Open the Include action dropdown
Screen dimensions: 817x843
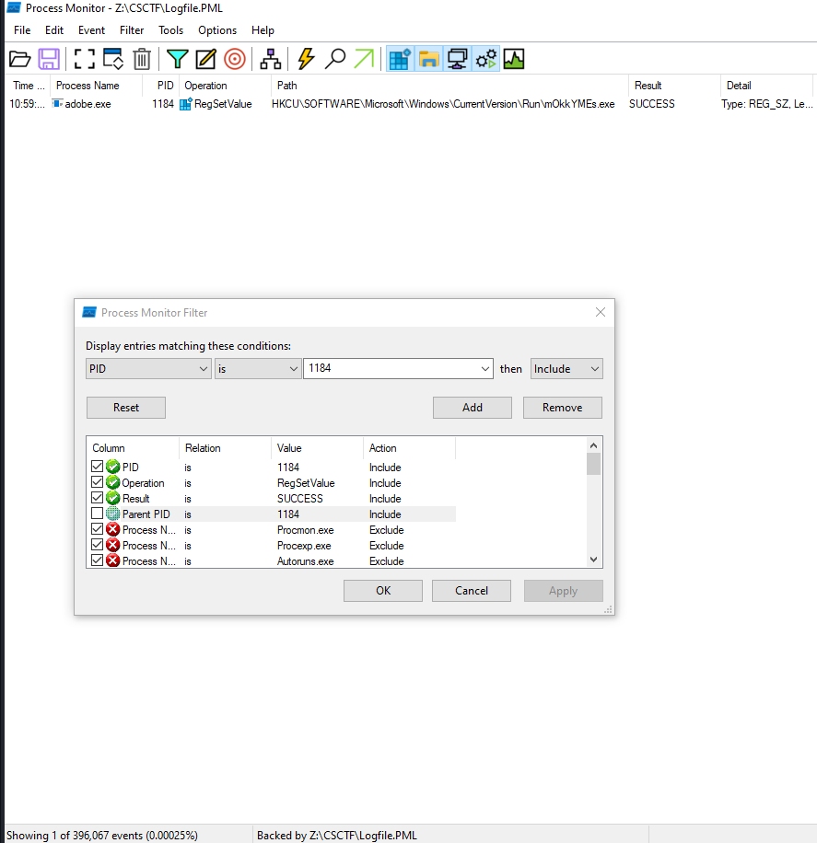click(x=594, y=369)
